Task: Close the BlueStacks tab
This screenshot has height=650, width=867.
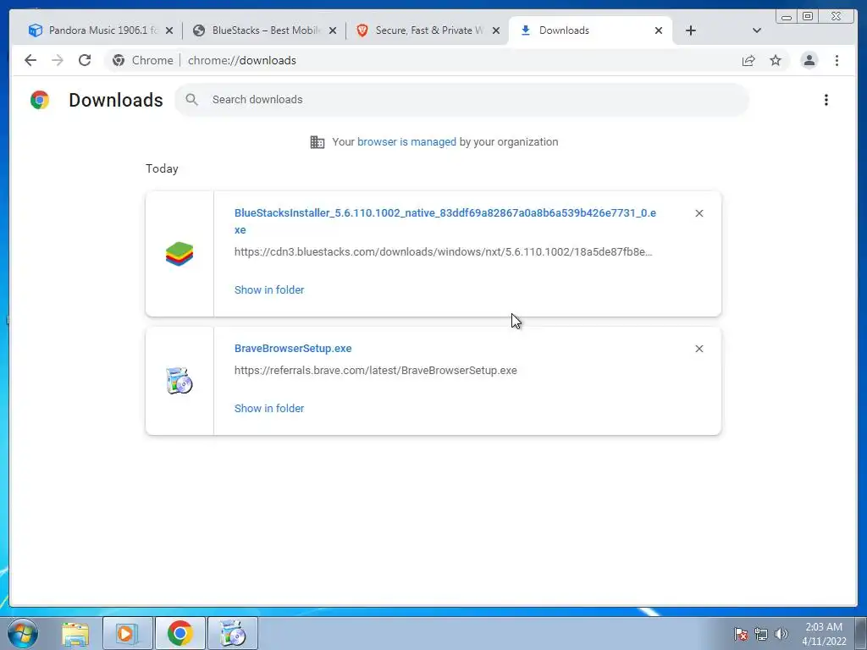Action: 332,31
